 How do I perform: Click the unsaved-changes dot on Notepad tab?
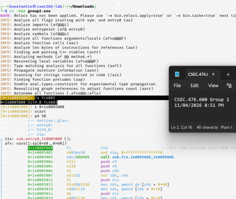coord(213,74)
